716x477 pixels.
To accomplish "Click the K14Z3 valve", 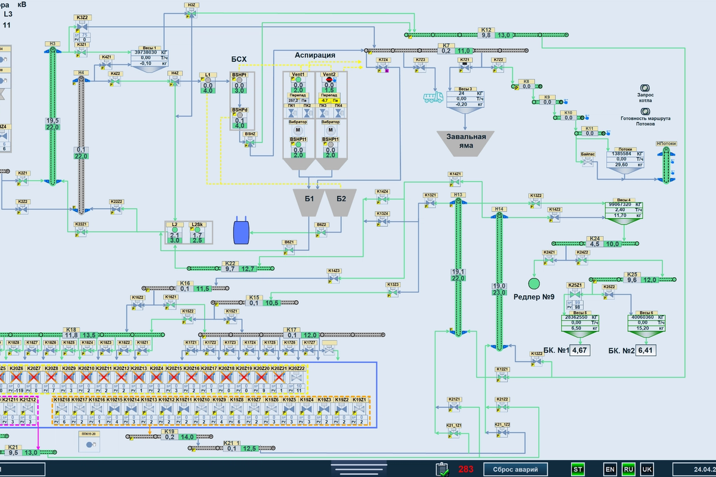I will point(334,280).
